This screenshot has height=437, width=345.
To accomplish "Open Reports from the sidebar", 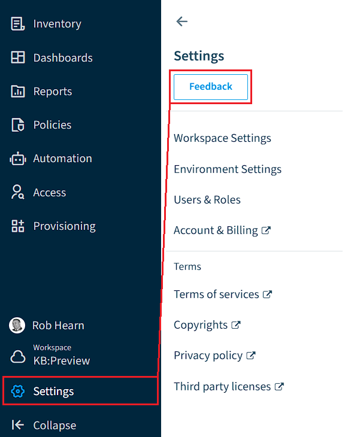I will click(53, 92).
